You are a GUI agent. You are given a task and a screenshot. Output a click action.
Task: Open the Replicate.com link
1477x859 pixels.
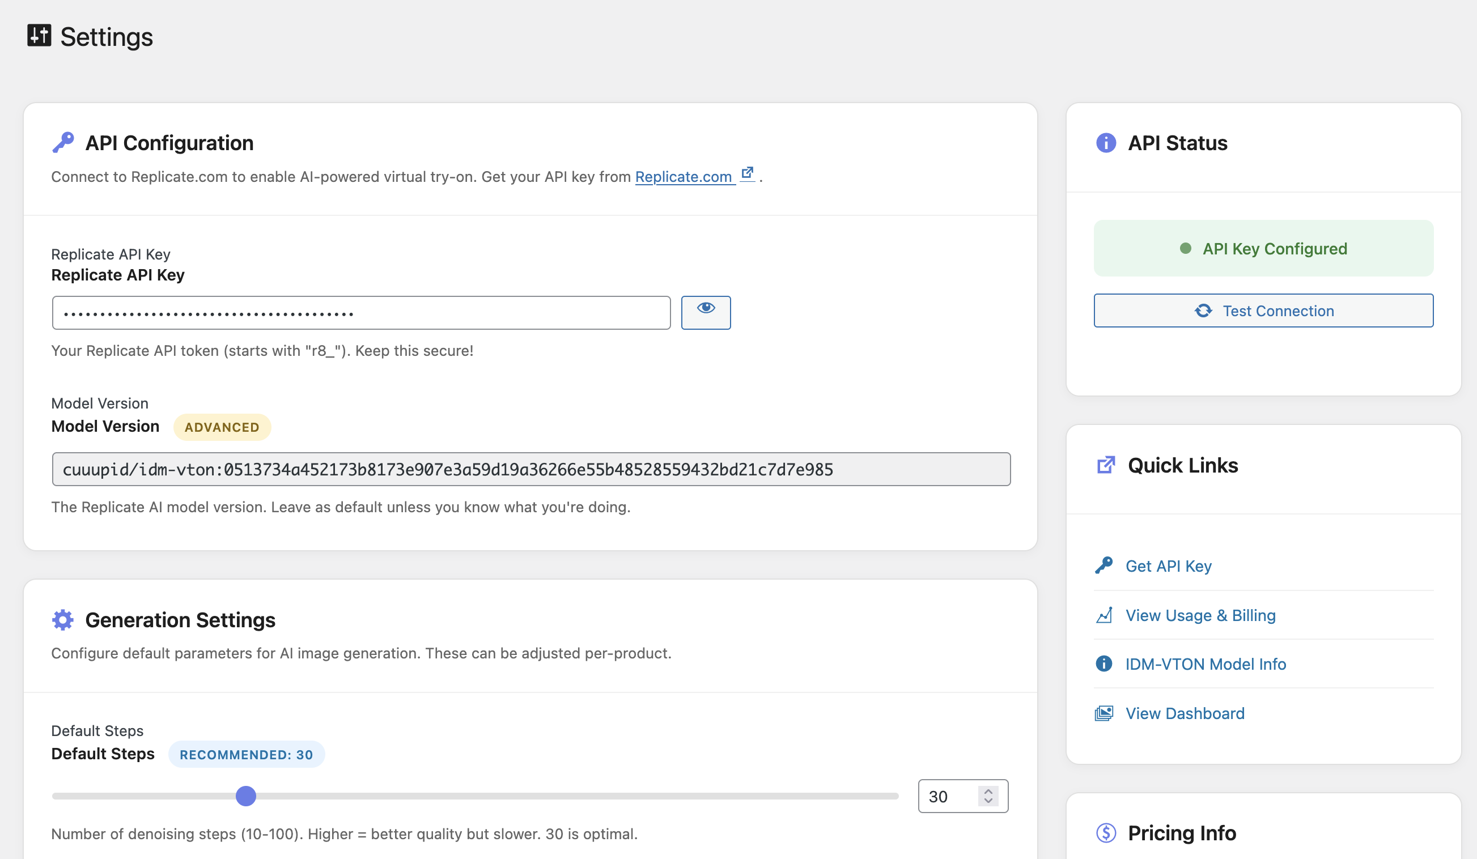click(x=684, y=176)
